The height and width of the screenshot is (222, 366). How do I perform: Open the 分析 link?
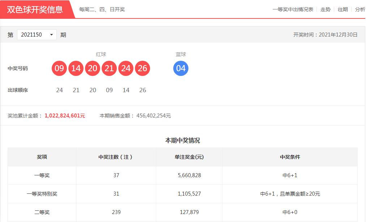click(360, 9)
